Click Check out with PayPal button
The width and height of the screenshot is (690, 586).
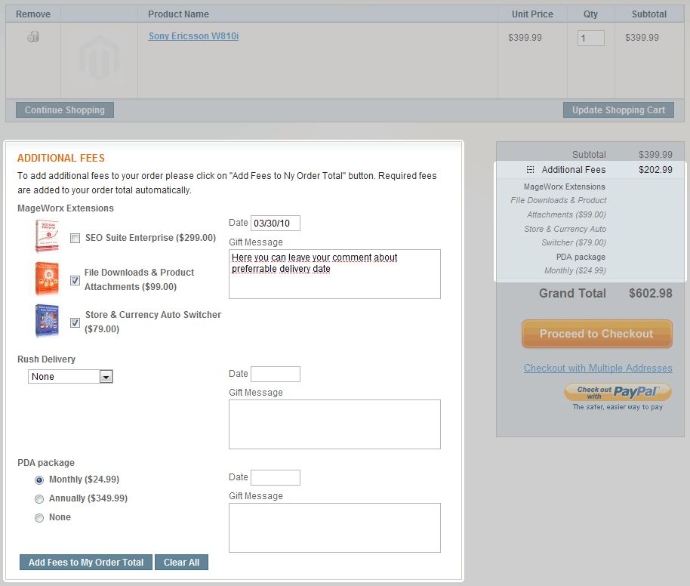618,392
